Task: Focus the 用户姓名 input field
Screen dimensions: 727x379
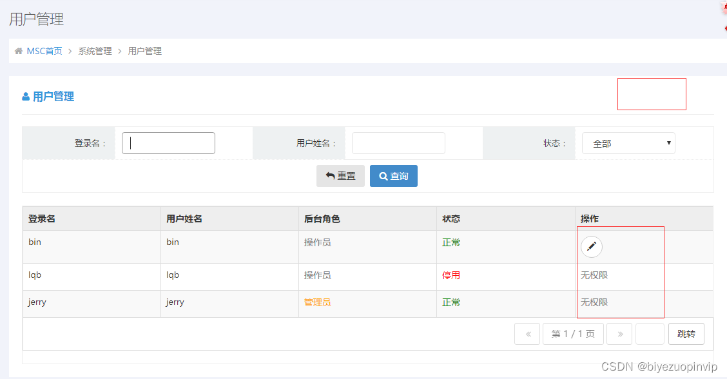Action: (398, 143)
